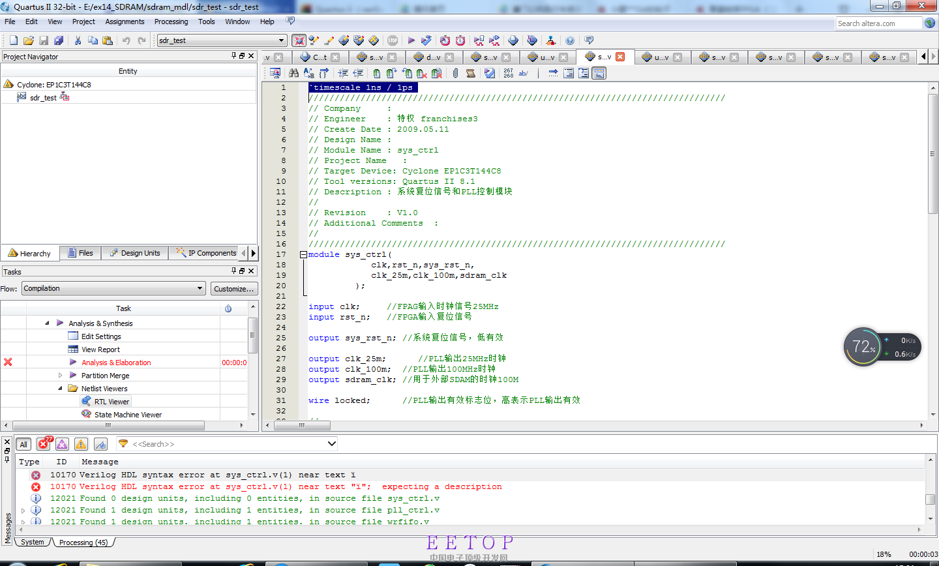Switch to the System messages tab
The width and height of the screenshot is (939, 566).
pyautogui.click(x=32, y=542)
